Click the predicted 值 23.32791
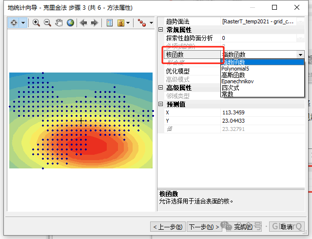The image size is (312, 239). (234, 129)
